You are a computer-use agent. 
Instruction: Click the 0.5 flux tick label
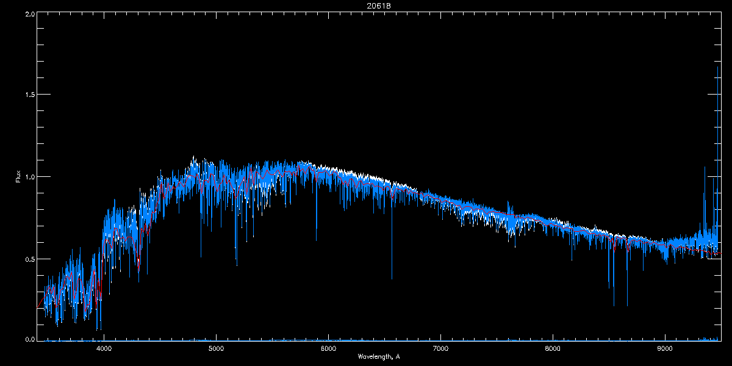[x=29, y=259]
